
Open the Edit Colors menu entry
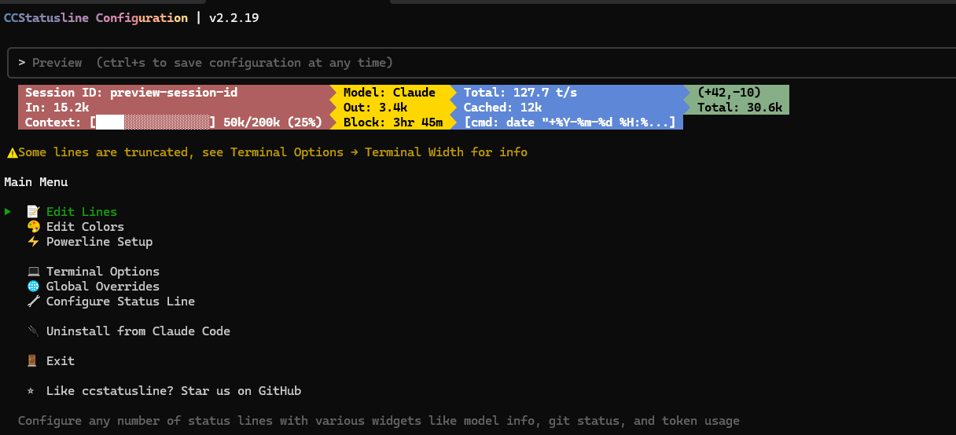click(85, 226)
